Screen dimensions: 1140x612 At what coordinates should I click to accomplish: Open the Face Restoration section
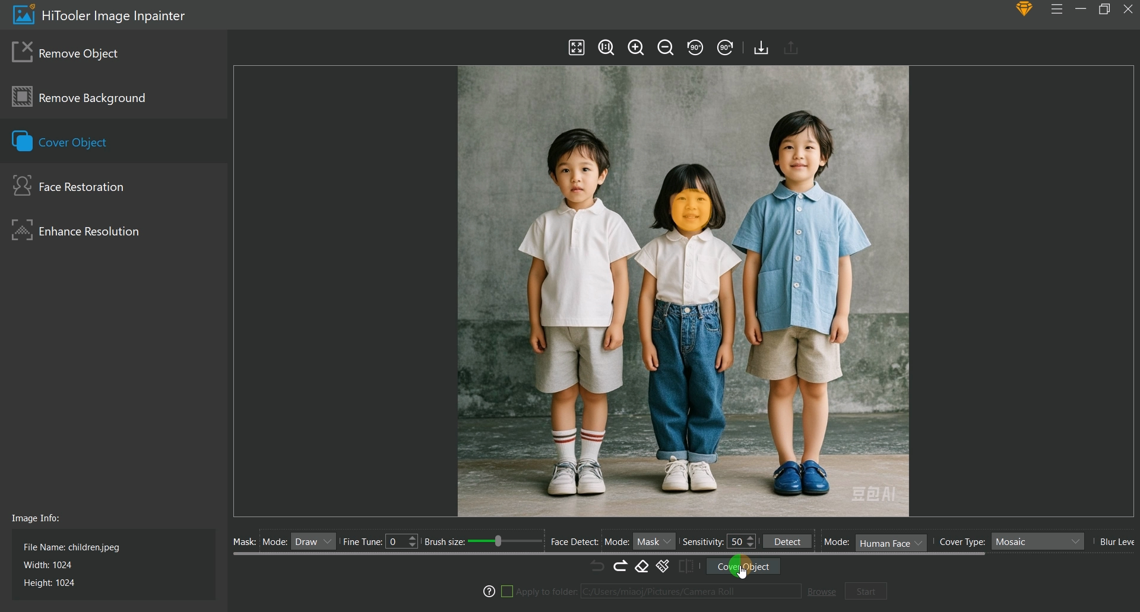[79, 186]
